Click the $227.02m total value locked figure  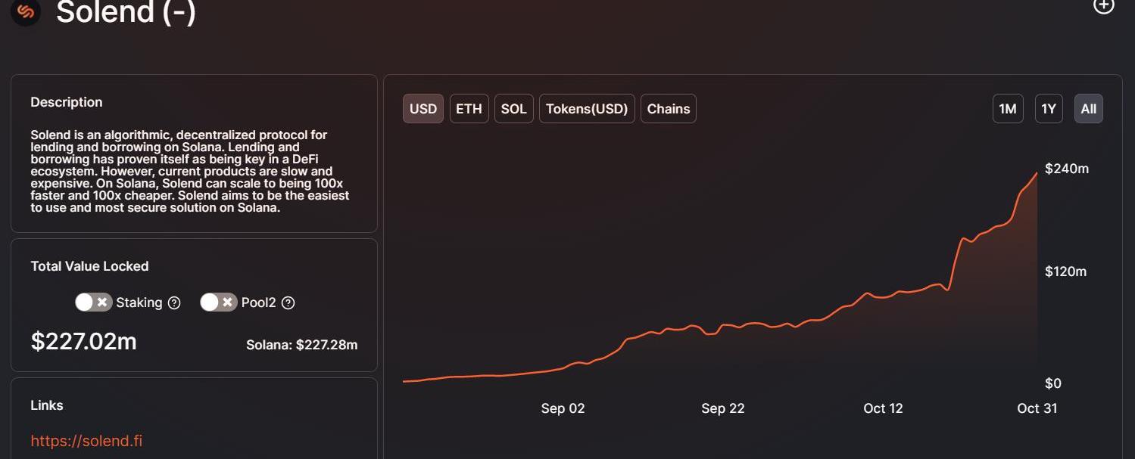coord(83,342)
